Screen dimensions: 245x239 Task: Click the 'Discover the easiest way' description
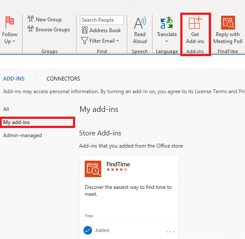(128, 191)
